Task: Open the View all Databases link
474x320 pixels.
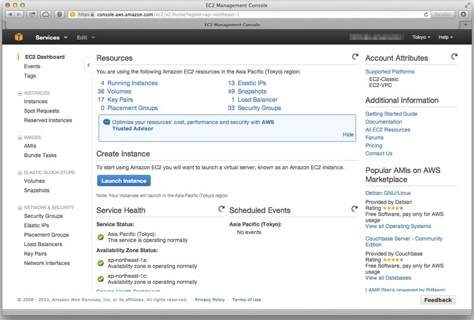Action: click(x=388, y=278)
